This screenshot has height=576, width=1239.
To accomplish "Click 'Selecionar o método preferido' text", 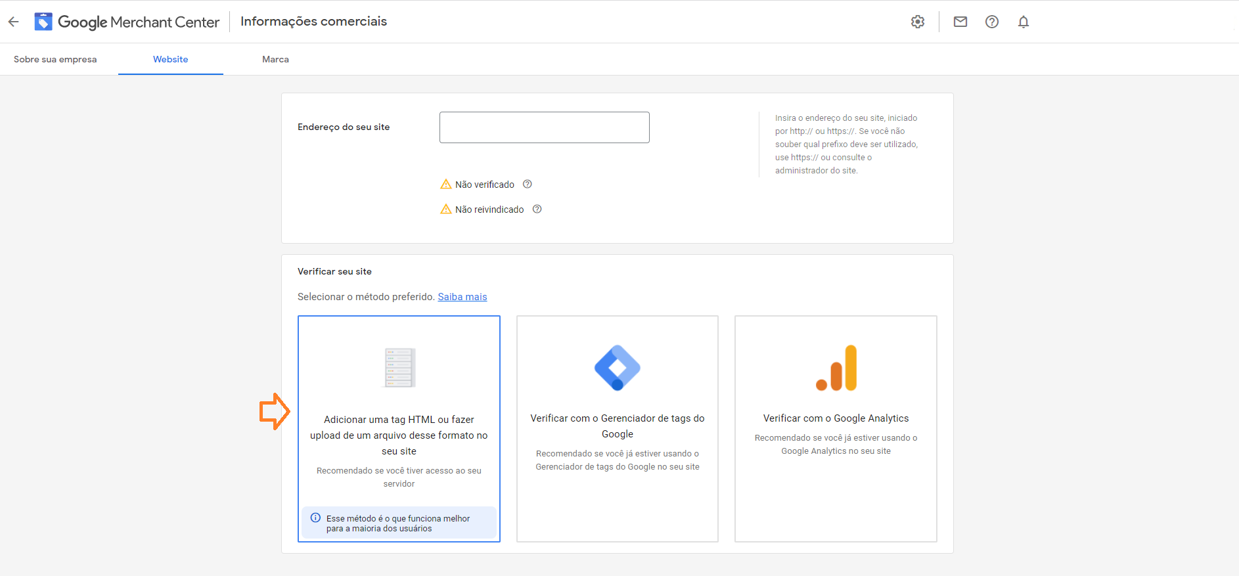I will 366,297.
